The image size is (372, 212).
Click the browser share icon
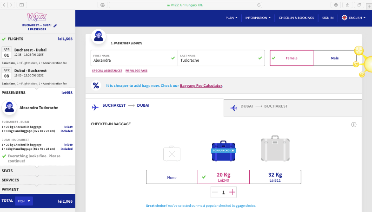(347, 5)
